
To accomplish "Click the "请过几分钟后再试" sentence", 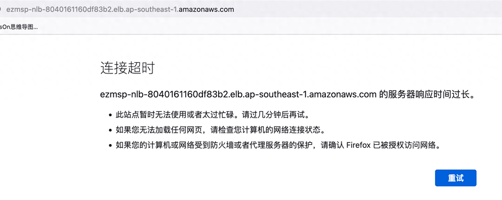I will tap(273, 115).
